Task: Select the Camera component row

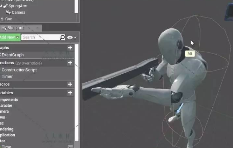Action: coord(38,13)
